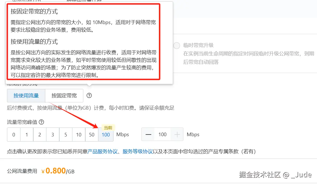The height and width of the screenshot is (184, 317).
Task: Switch billing to 按固定带宽
Action: click(64, 96)
